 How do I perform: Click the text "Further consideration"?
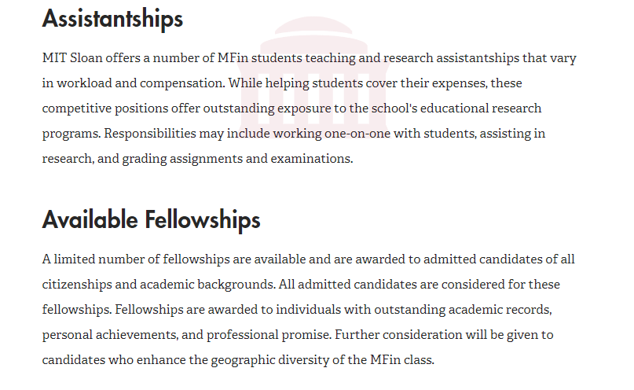[x=398, y=335]
